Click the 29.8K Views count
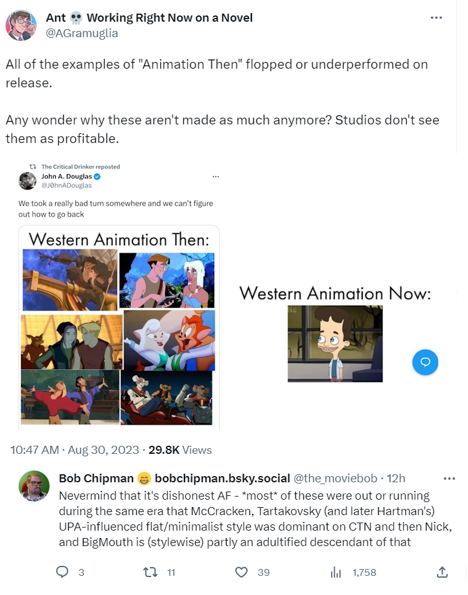 tap(180, 450)
